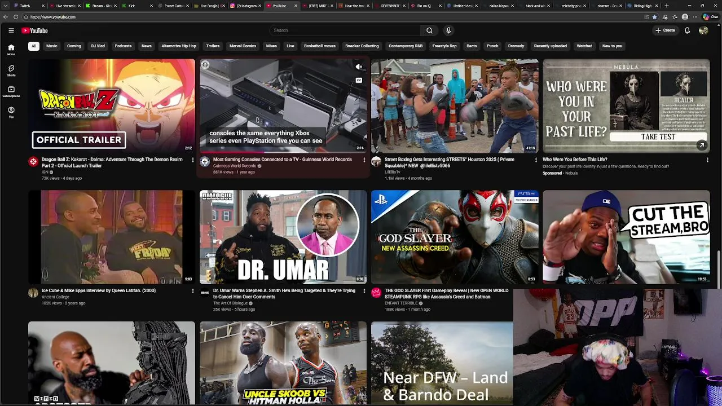Start voice search with microphone icon
The height and width of the screenshot is (406, 722).
click(x=448, y=30)
